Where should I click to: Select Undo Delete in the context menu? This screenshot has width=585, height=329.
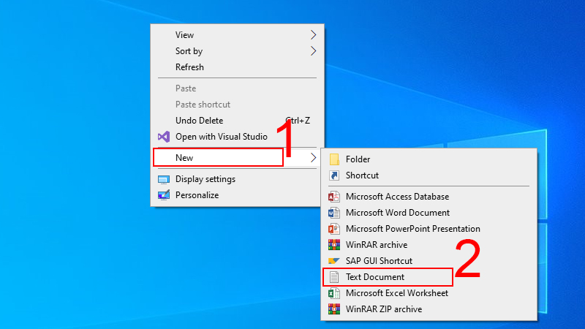click(x=237, y=121)
